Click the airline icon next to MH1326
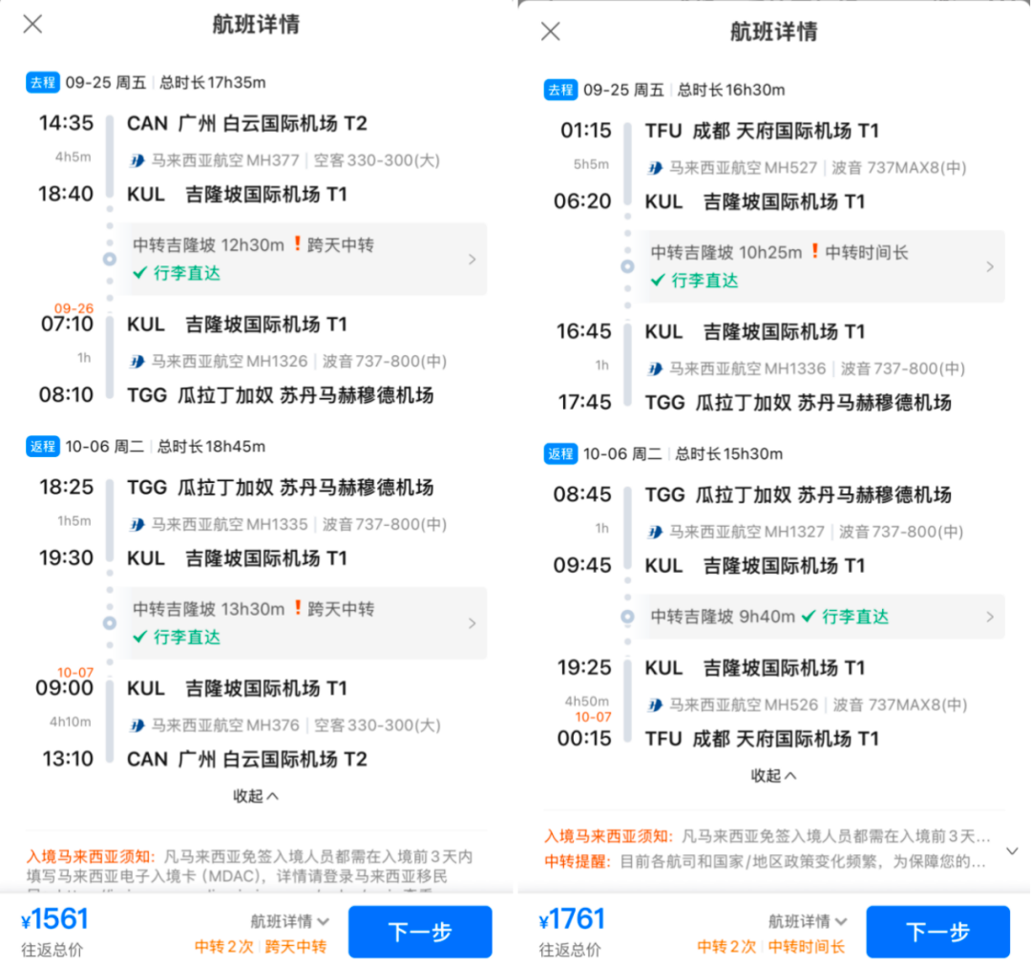This screenshot has width=1031, height=966. (139, 359)
